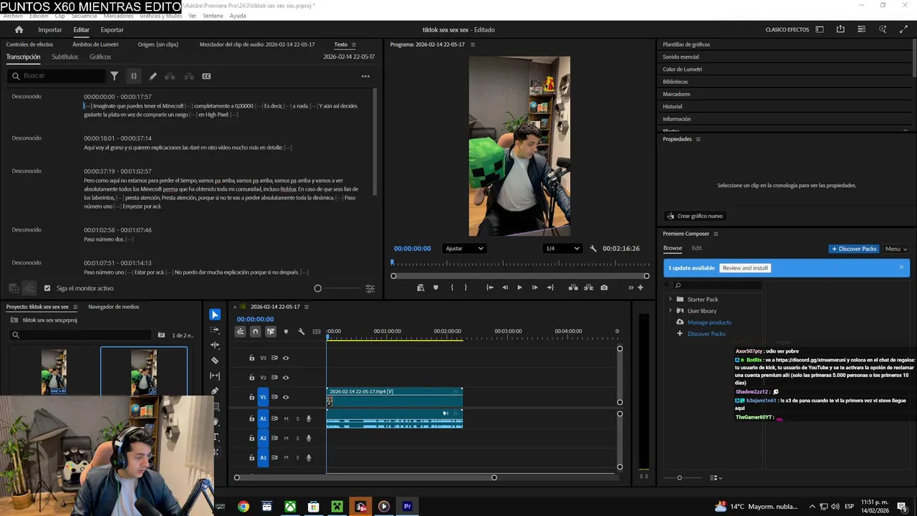This screenshot has height=516, width=917.
Task: Switch to the Exportar tab
Action: pyautogui.click(x=112, y=30)
